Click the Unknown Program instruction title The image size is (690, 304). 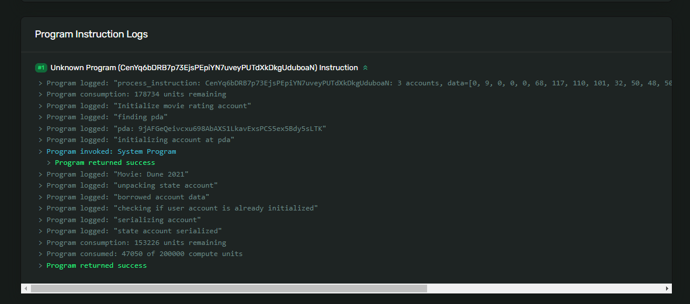pyautogui.click(x=204, y=68)
